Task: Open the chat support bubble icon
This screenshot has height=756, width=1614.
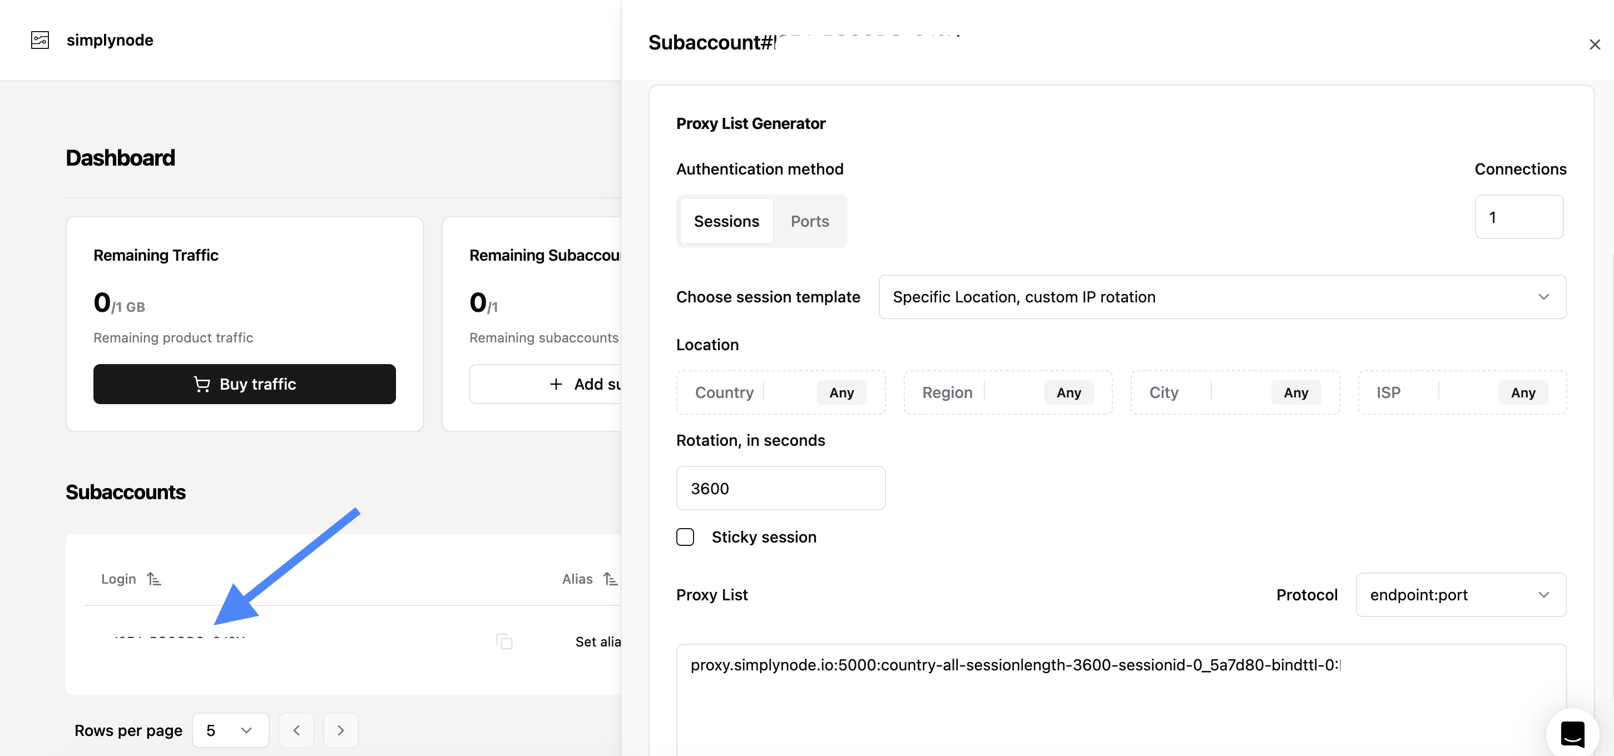Action: [x=1572, y=733]
